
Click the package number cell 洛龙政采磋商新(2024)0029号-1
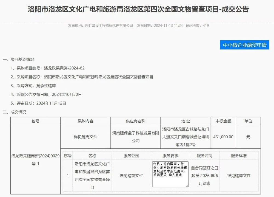click(x=35, y=160)
